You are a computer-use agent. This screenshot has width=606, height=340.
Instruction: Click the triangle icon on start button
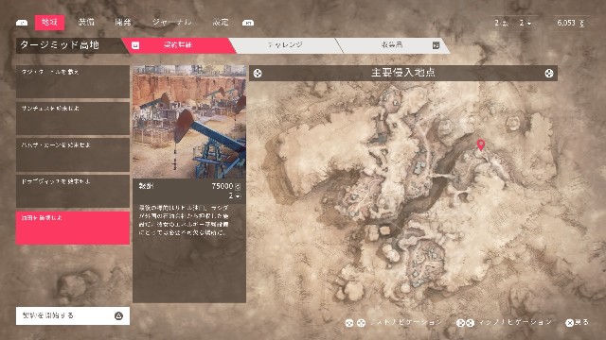[x=118, y=315]
